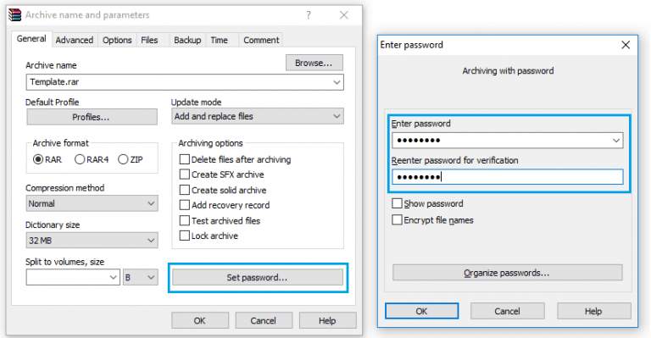651x338 pixels.
Task: Expand the Compression method dropdown
Action: (92, 203)
